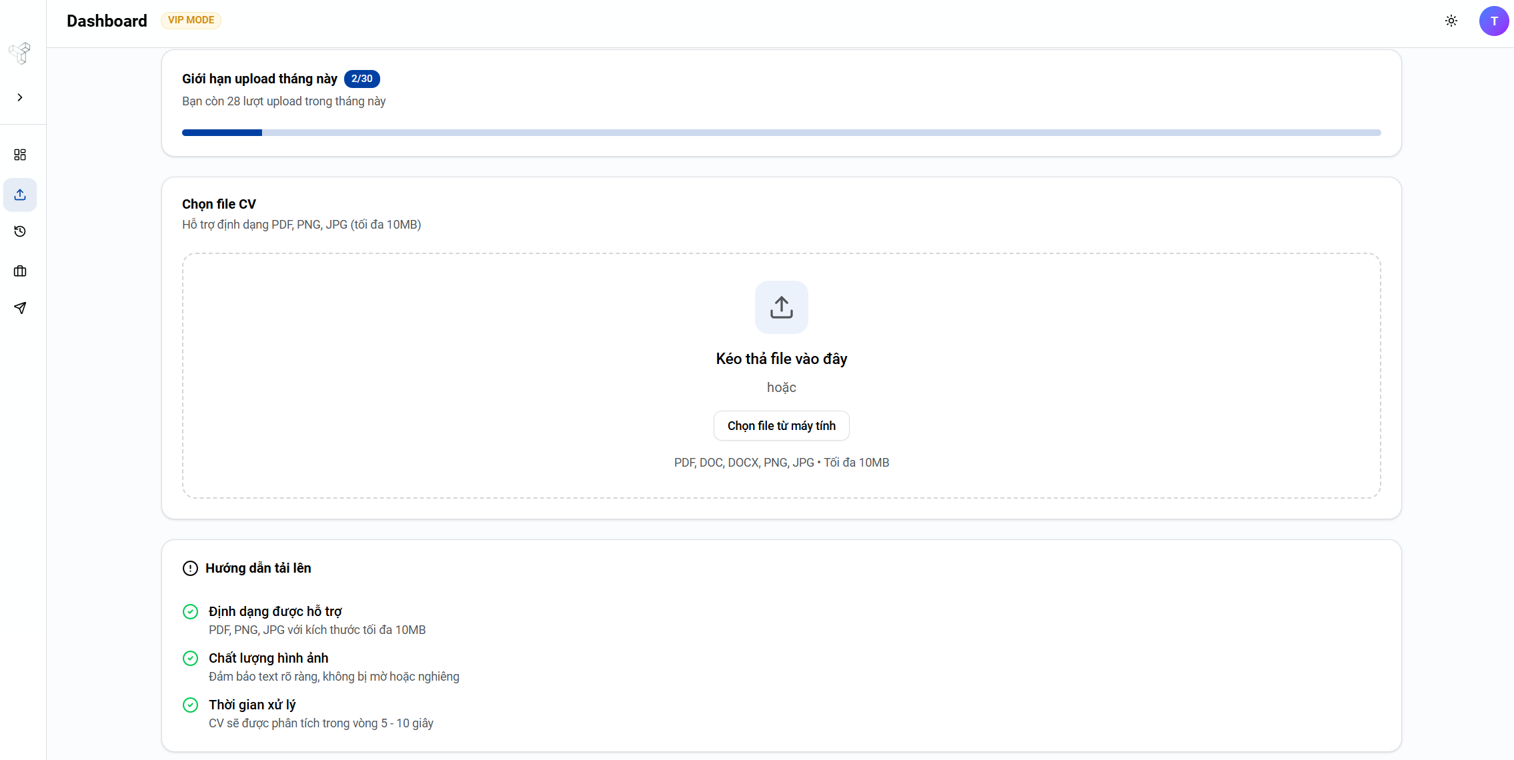This screenshot has height=760, width=1514.
Task: Expand the sidebar with chevron arrow
Action: [20, 97]
